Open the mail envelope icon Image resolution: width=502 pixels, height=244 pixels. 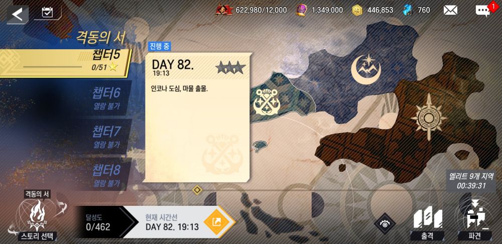coord(450,10)
